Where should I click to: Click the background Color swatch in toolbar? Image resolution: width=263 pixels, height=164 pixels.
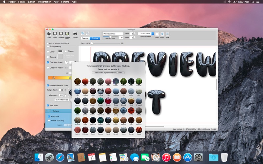pos(157,34)
